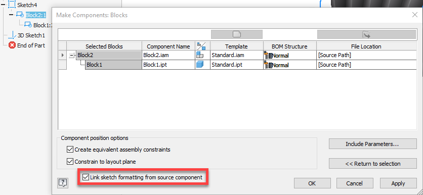Click the Sketch4 icon in browser tree
This screenshot has height=195, width=423.
click(x=12, y=5)
